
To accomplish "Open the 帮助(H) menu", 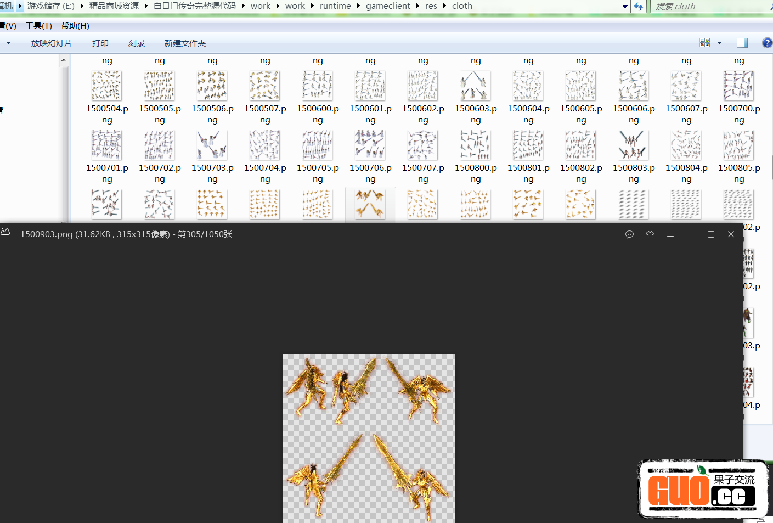I will click(75, 26).
